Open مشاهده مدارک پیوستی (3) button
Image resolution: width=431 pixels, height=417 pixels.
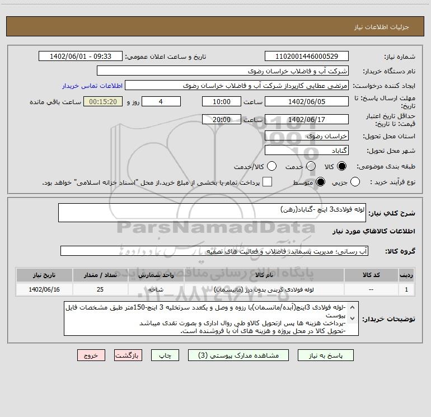(238, 355)
